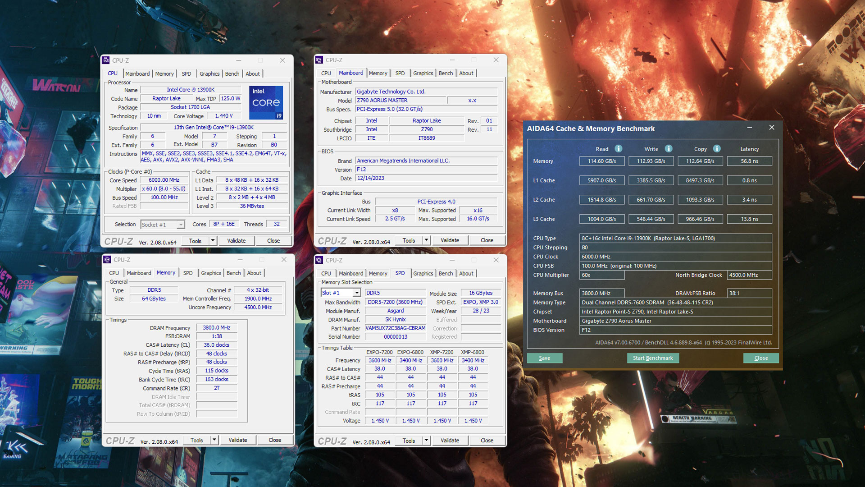The width and height of the screenshot is (865, 487).
Task: Click the Part Number VAM5UX72C38AG-CBRAM field
Action: 395,328
